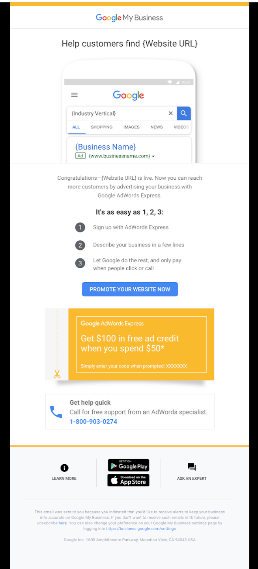Call the 1-800-903-0274 phone link
Screen dimensions: 258x569
pos(93,422)
